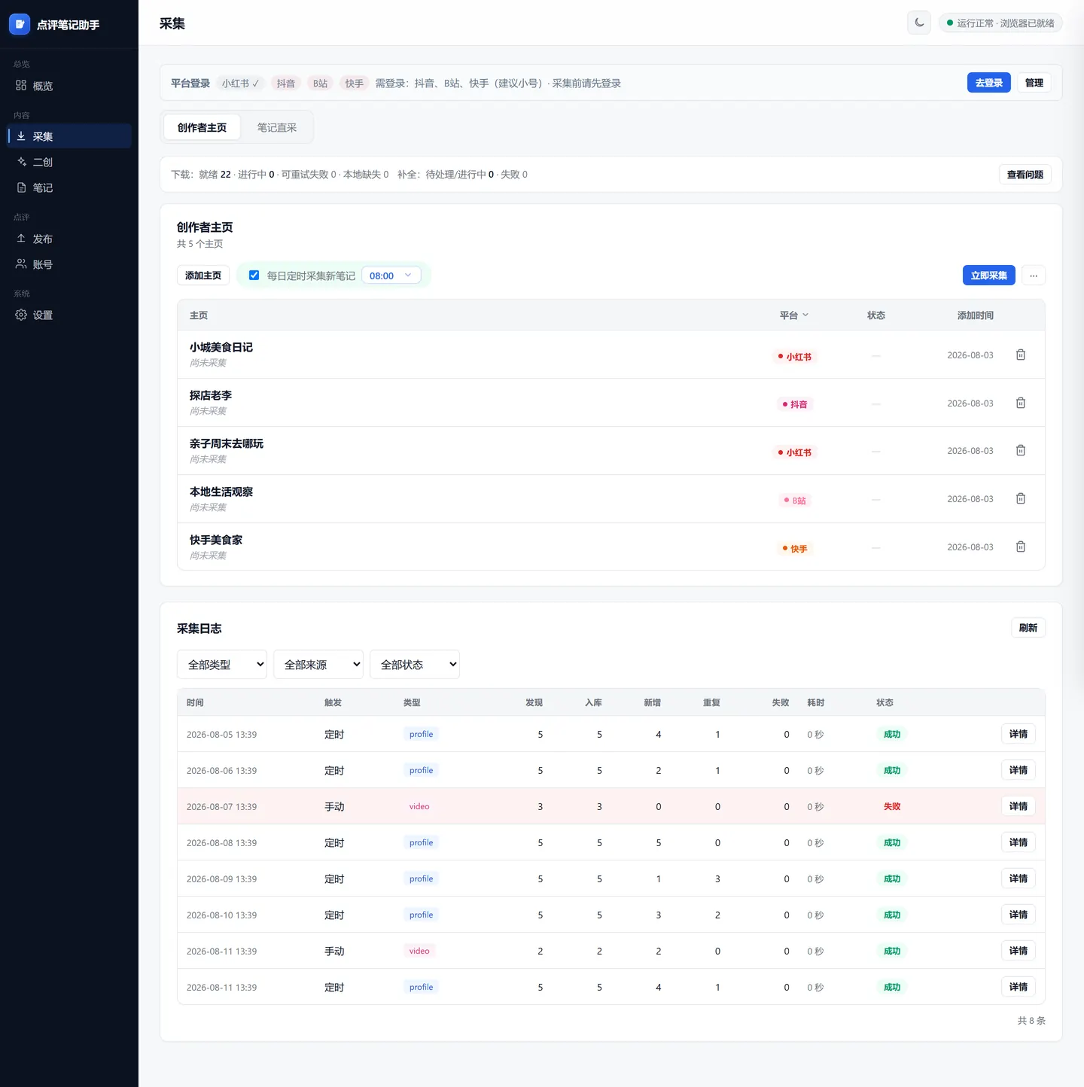The image size is (1084, 1087).
Task: Remove 快手美食家 using its trash icon
Action: point(1021,547)
